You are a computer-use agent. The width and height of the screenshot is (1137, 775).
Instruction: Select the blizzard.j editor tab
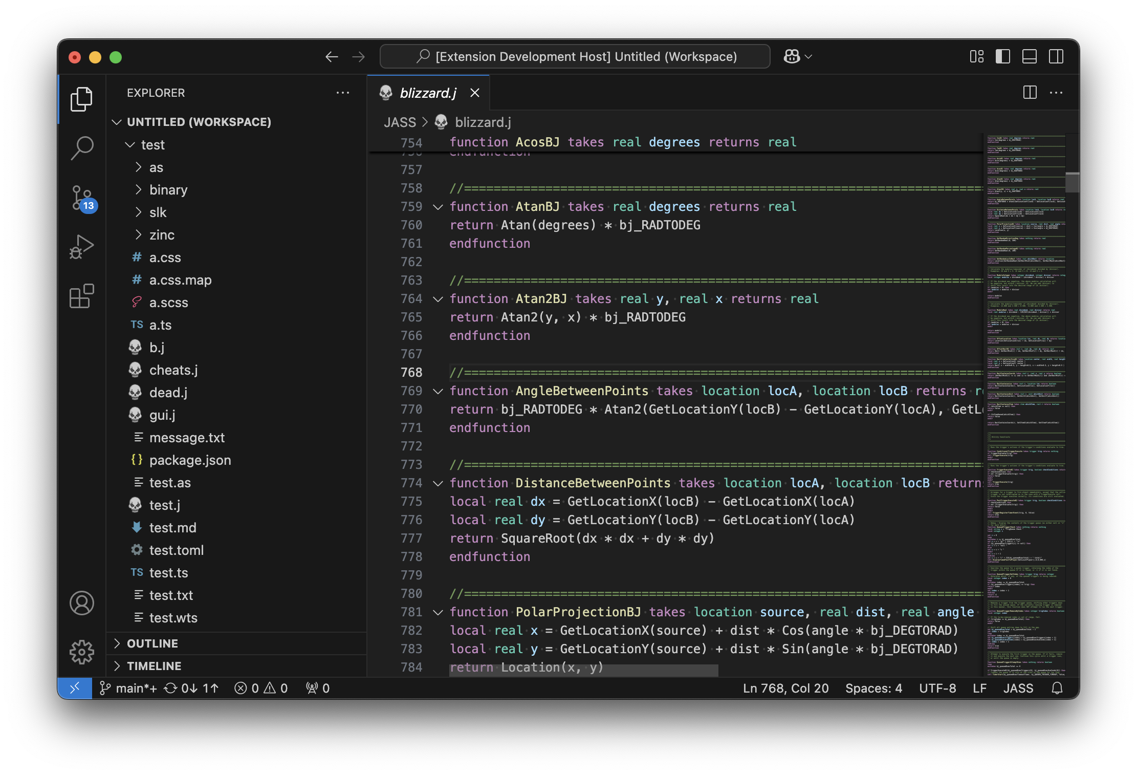tap(428, 93)
